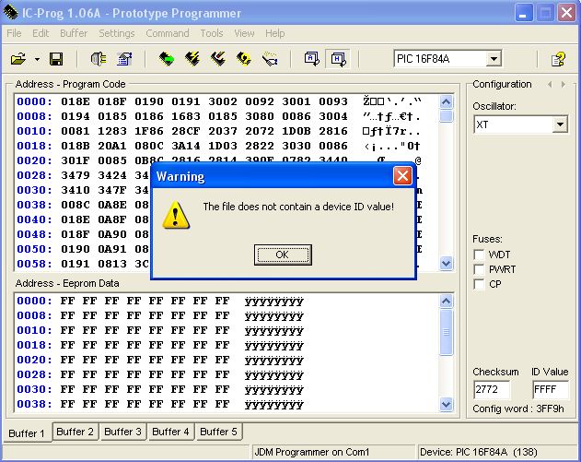
Task: Click the ID Value field showing FFFF
Action: tap(550, 389)
